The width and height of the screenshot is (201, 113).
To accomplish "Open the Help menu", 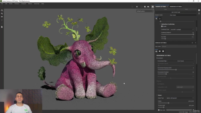I will (x=43, y=4).
